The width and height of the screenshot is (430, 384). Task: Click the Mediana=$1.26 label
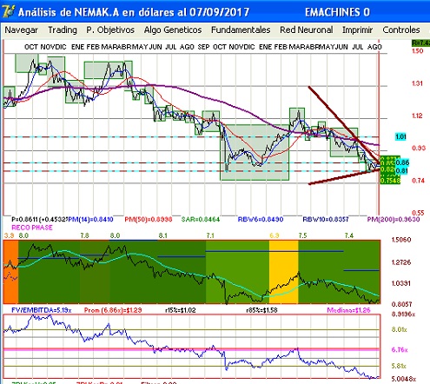click(348, 310)
